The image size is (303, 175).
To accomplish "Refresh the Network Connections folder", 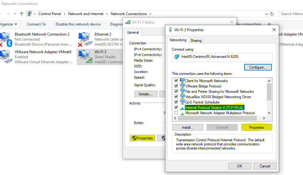I will pyautogui.click(x=272, y=14).
